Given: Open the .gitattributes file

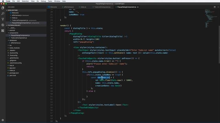Looking at the screenshot, I should coord(14,58).
